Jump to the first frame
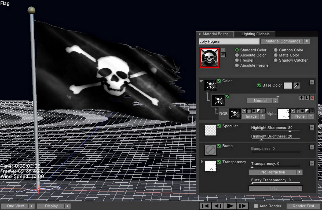The width and height of the screenshot is (322, 210). tap(205, 206)
